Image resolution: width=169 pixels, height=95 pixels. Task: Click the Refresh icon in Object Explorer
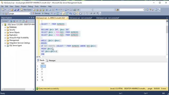coord(23,21)
